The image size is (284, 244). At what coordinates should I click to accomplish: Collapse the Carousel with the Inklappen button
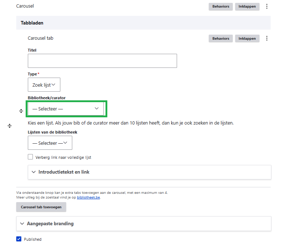247,6
